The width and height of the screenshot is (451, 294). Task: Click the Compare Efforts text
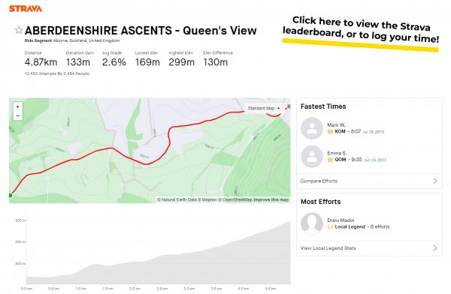319,181
